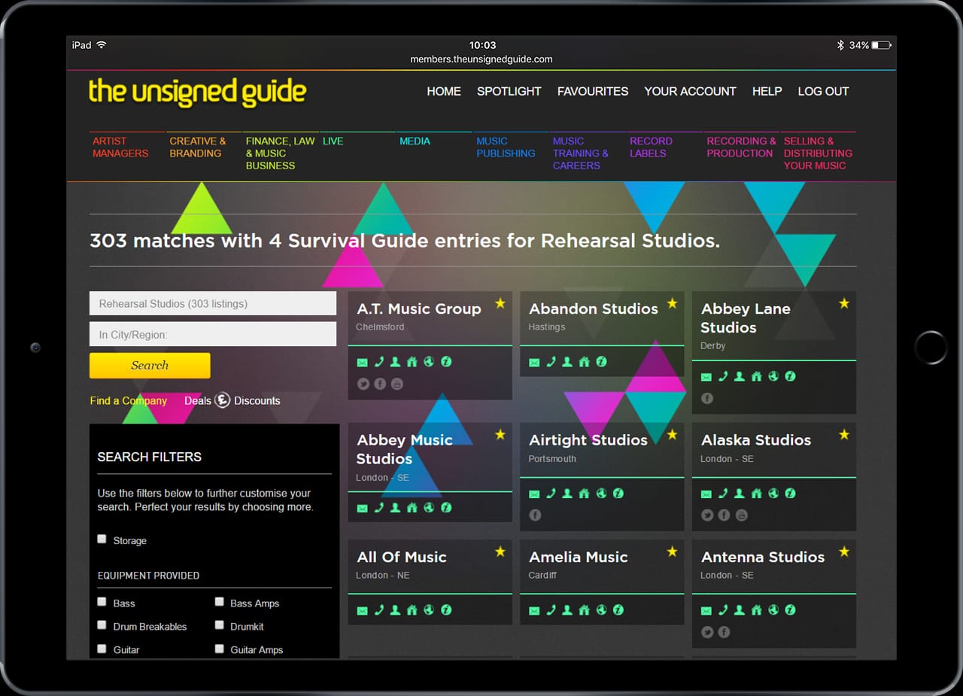Check the Guitar filter box

coord(102,648)
